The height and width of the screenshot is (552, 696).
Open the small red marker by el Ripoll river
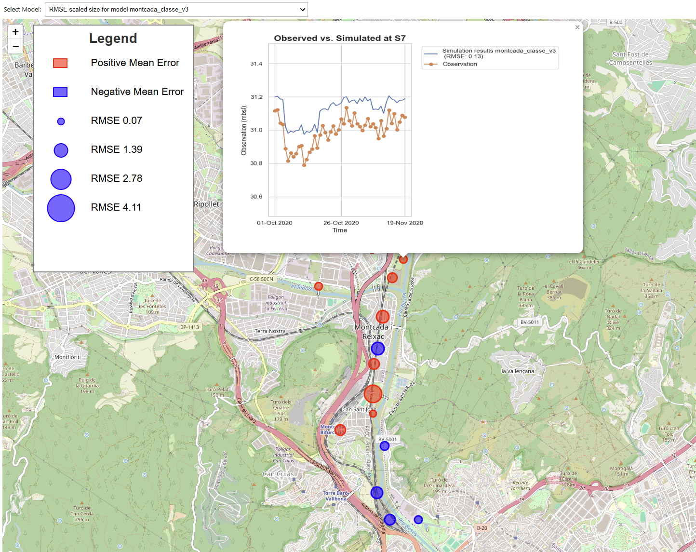coord(318,286)
